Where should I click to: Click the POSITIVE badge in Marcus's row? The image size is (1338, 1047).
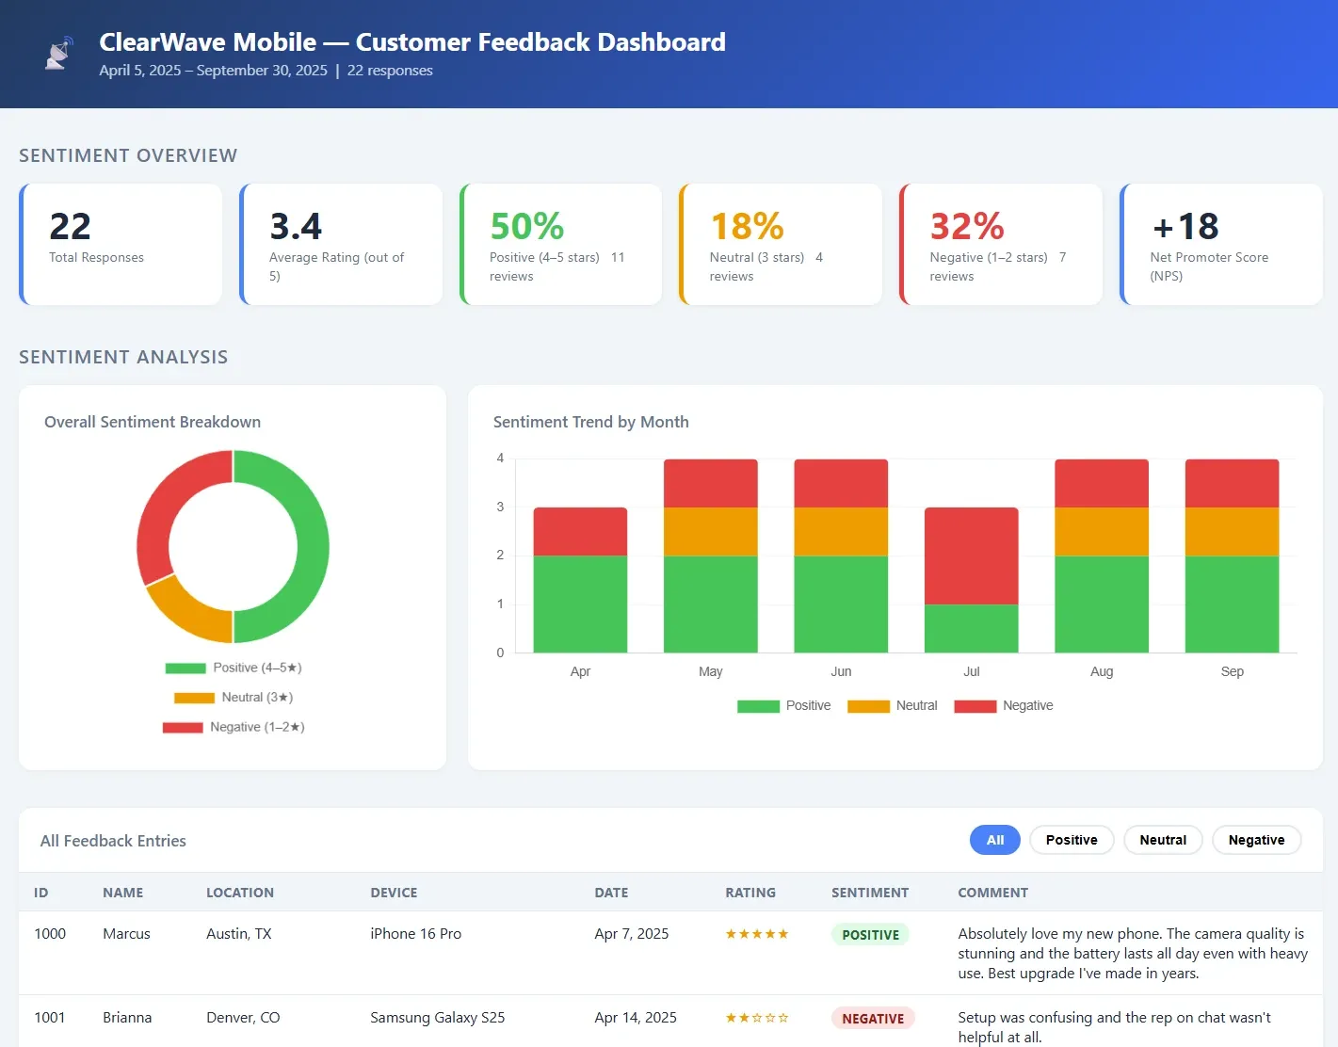(x=870, y=935)
